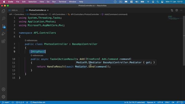Screen dimensions: 185x104
Task: Select the Reactivities.sln project in the status bar
Action: [x=38, y=102]
